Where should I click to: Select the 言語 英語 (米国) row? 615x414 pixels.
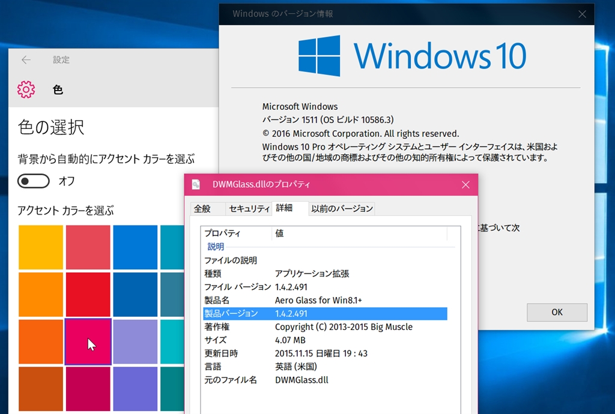click(325, 367)
